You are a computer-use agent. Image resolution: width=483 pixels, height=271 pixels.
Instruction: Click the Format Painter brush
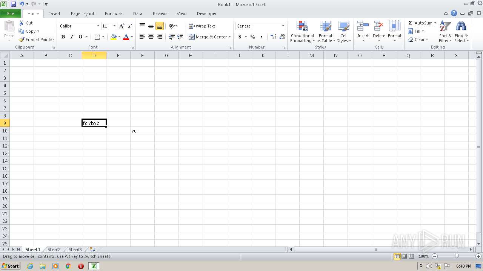tap(22, 40)
